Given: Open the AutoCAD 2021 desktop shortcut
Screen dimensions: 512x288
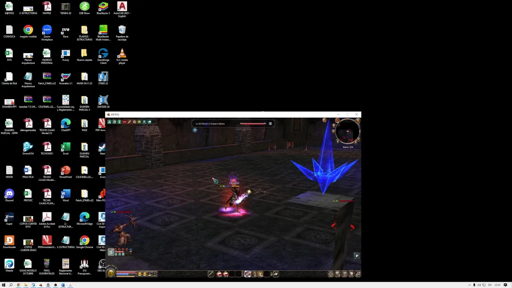Looking at the screenshot, I should pos(122,10).
